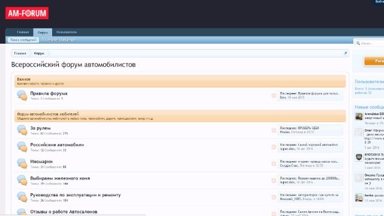Open the Главная navigation tab
384x216 pixels.
[x=23, y=32]
